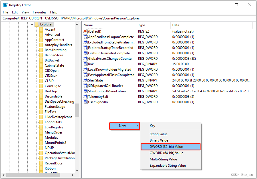Select DWORD (32-bit) Value from submenu
This screenshot has height=179, width=257.
[x=171, y=147]
